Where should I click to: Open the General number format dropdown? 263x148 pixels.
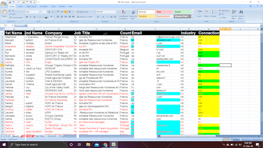point(115,12)
